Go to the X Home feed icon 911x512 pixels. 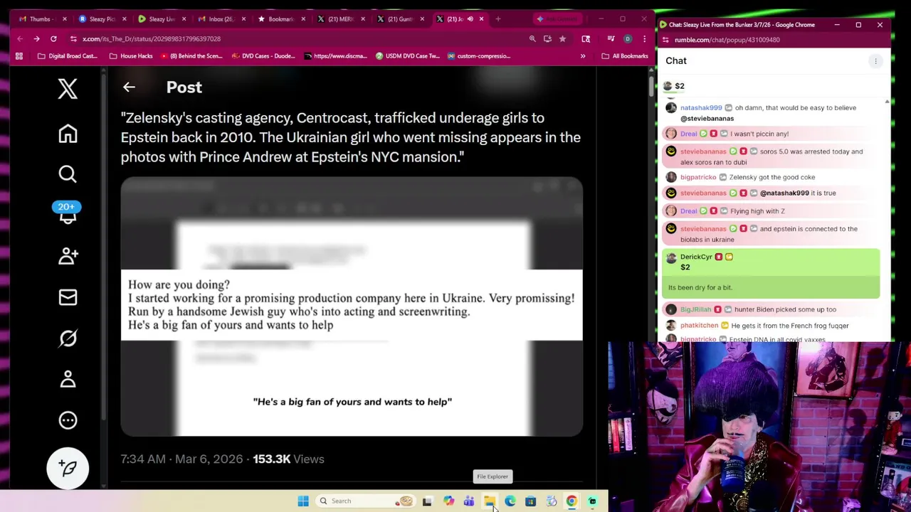pos(68,134)
